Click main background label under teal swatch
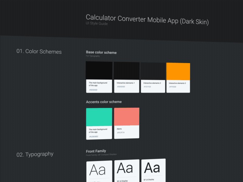Image resolution: width=243 pixels, height=182 pixels. click(98, 131)
